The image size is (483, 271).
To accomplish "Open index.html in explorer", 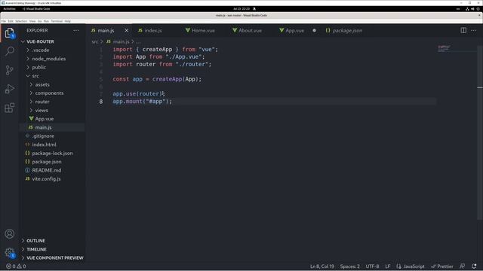I will coord(44,145).
